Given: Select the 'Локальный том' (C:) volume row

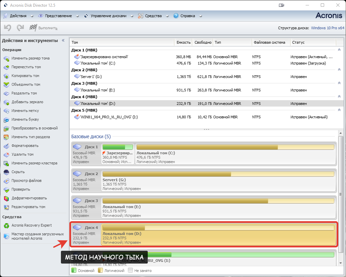Looking at the screenshot, I should tap(206, 63).
